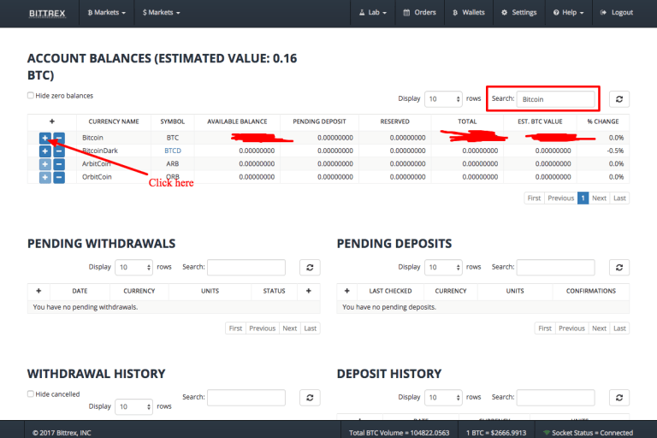Refresh the pending withdrawals table
The image size is (657, 438).
coord(310,268)
